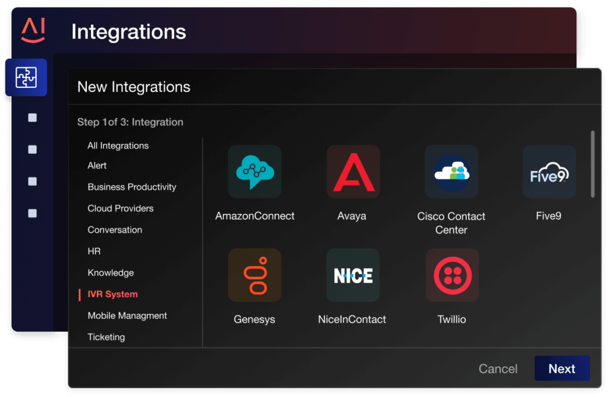This screenshot has width=609, height=397.
Task: Click the AI logo in header
Action: [x=33, y=30]
